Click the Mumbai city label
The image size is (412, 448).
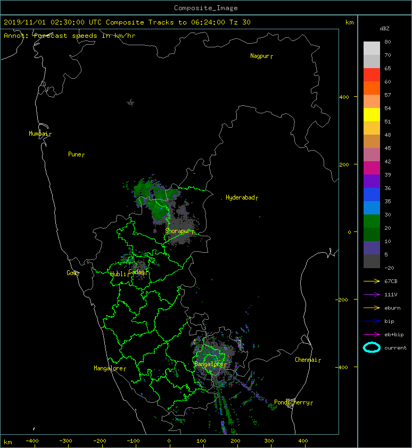click(x=40, y=134)
